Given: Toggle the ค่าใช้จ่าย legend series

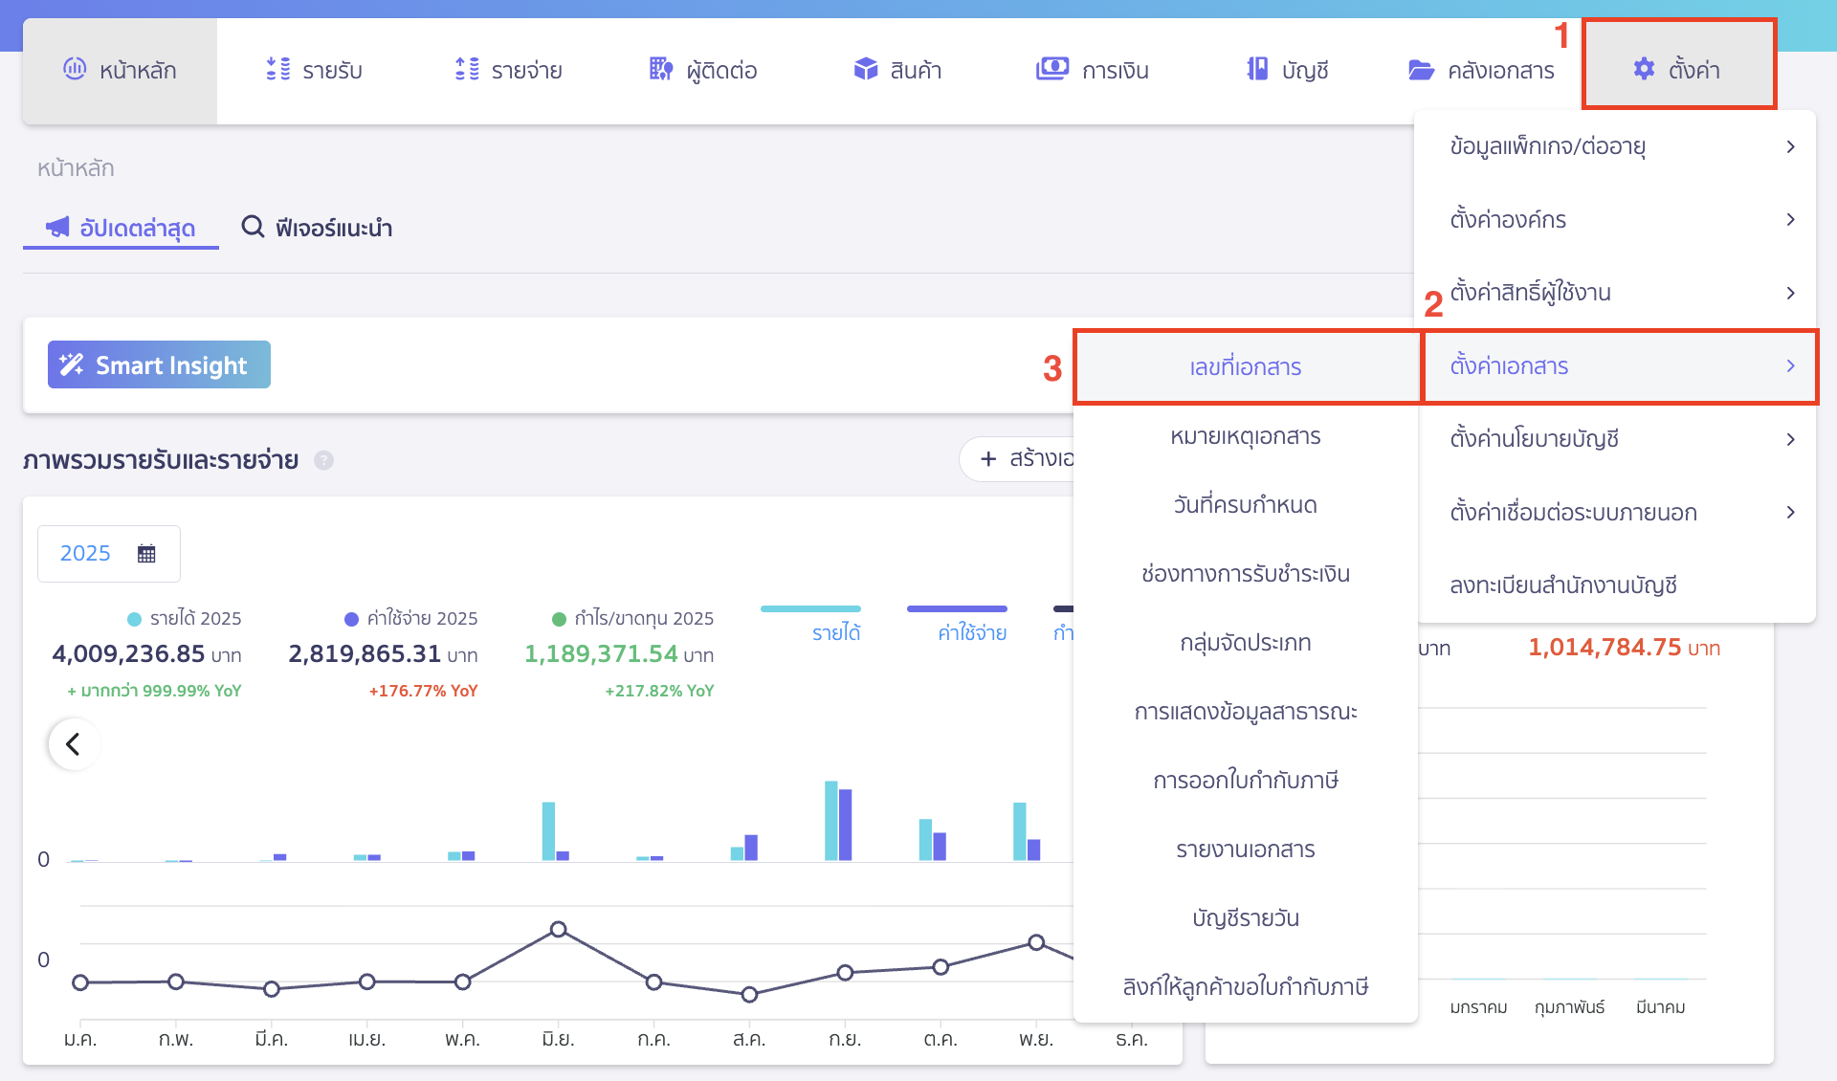Looking at the screenshot, I should click(972, 632).
